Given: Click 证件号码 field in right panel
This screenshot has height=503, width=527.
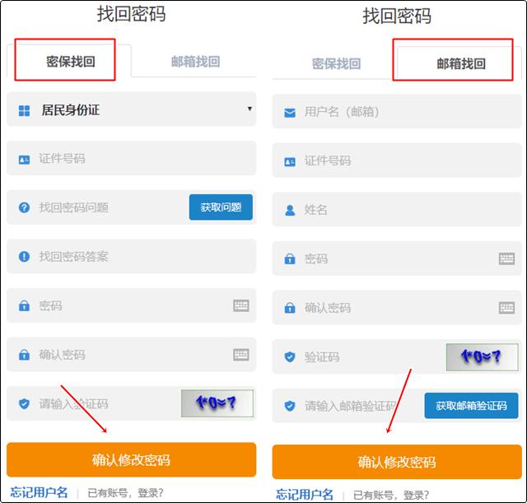Looking at the screenshot, I should [397, 161].
